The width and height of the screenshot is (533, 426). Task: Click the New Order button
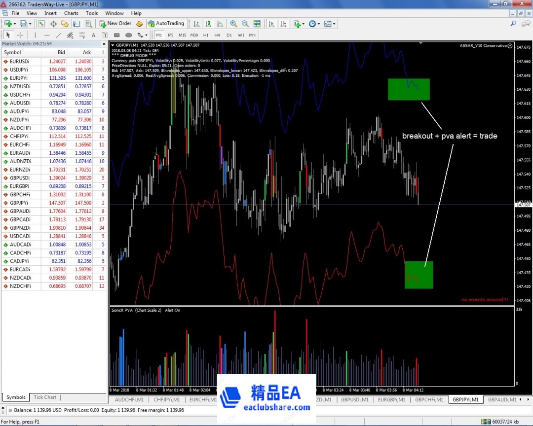115,24
